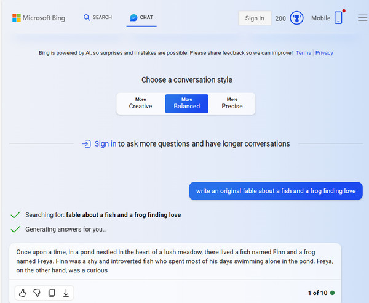
Task: Open the Rewards trophy icon
Action: tap(296, 18)
